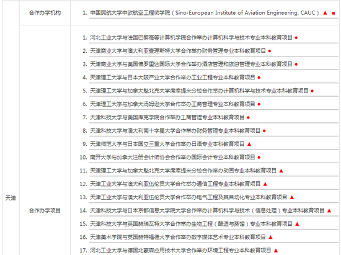Open 天津理工大学与魁北克大学 计算机科学与技术 project link

199,91
